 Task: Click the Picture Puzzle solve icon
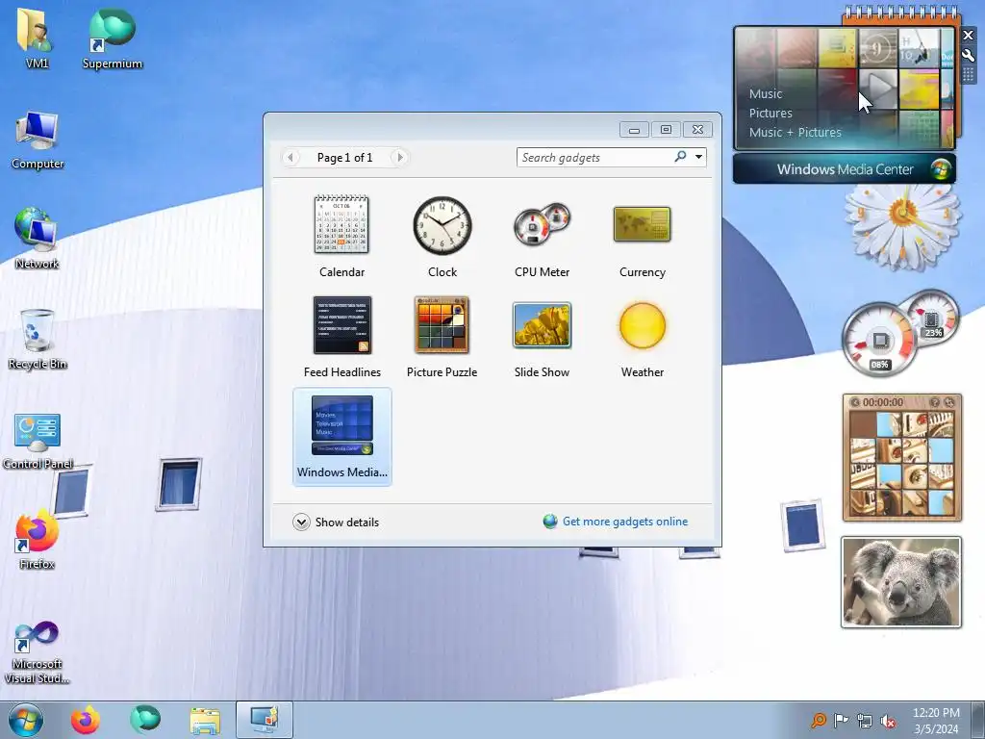tap(948, 402)
